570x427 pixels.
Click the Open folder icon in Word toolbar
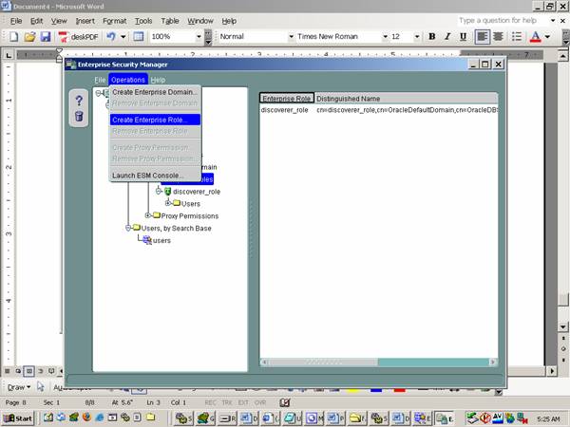[x=29, y=36]
